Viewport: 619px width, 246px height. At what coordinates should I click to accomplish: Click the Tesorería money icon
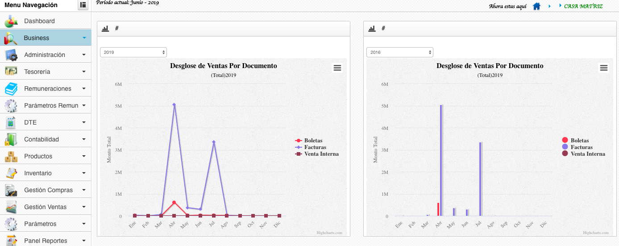pyautogui.click(x=11, y=72)
